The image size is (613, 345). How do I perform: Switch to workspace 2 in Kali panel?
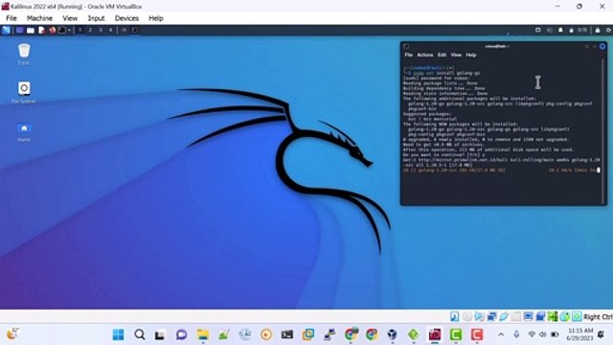[90, 30]
